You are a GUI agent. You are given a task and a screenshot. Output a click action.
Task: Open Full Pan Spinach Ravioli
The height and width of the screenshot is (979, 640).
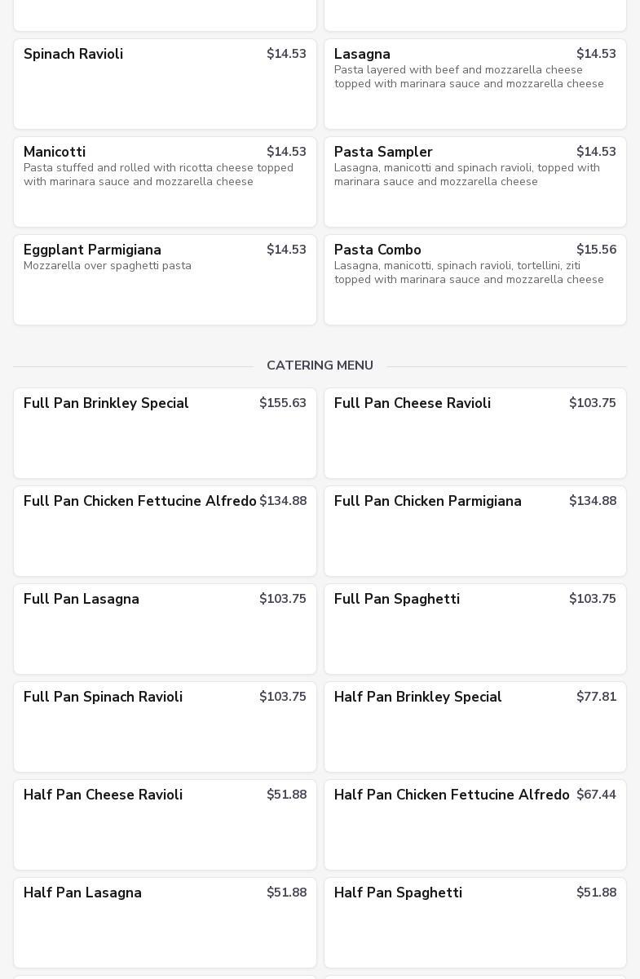click(x=165, y=726)
